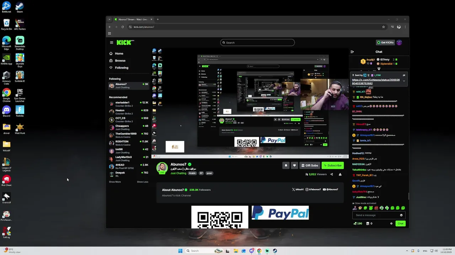The width and height of the screenshot is (455, 255).
Task: Open Browse in Kick sidebar
Action: (129, 61)
